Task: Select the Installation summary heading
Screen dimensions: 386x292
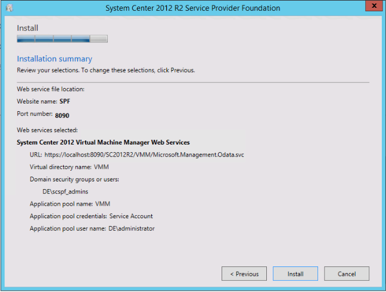Action: tap(54, 59)
